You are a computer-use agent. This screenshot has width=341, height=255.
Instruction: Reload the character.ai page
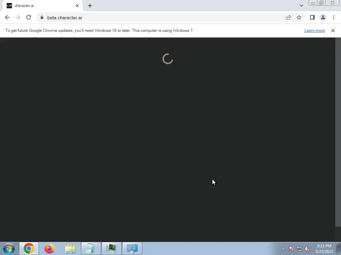coord(29,18)
